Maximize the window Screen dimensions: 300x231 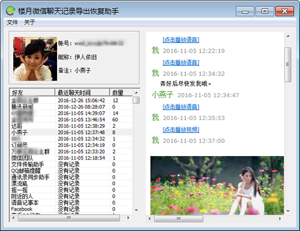point(265,11)
